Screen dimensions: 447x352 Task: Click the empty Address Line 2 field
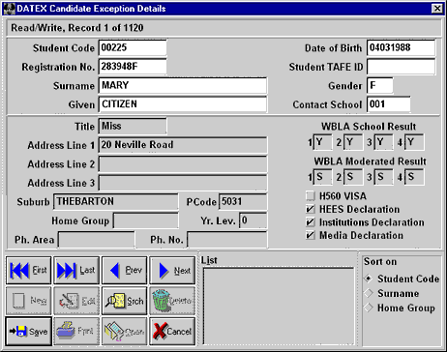click(183, 164)
